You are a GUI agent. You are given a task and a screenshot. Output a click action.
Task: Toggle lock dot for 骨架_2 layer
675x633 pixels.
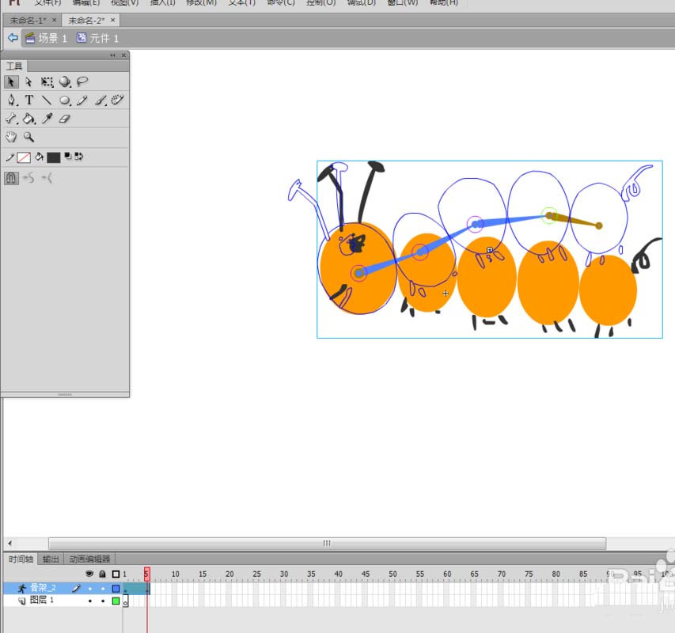[103, 589]
